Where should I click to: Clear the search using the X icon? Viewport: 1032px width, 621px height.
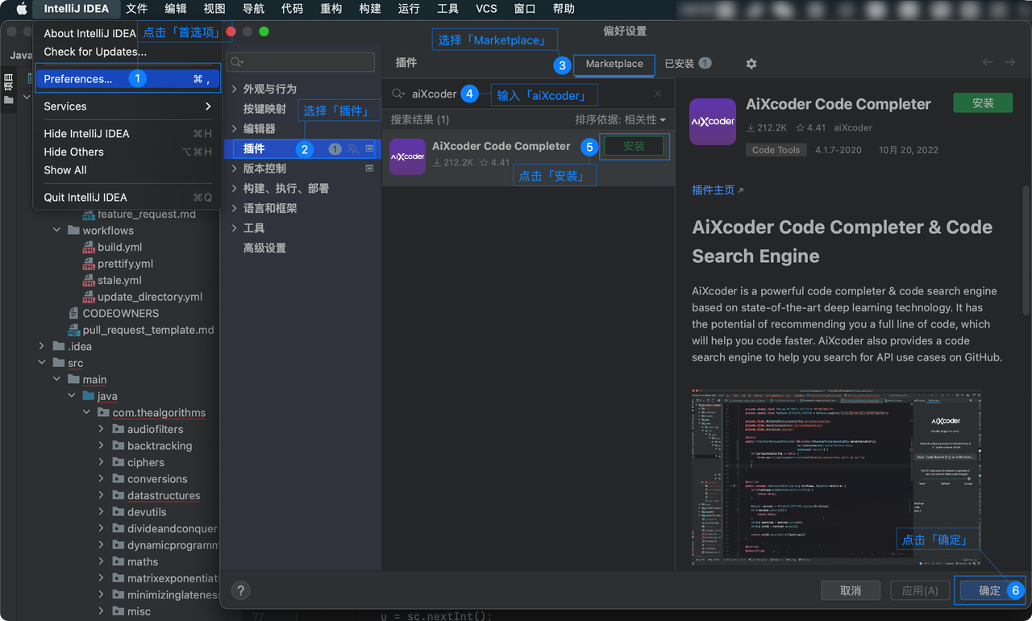click(658, 94)
